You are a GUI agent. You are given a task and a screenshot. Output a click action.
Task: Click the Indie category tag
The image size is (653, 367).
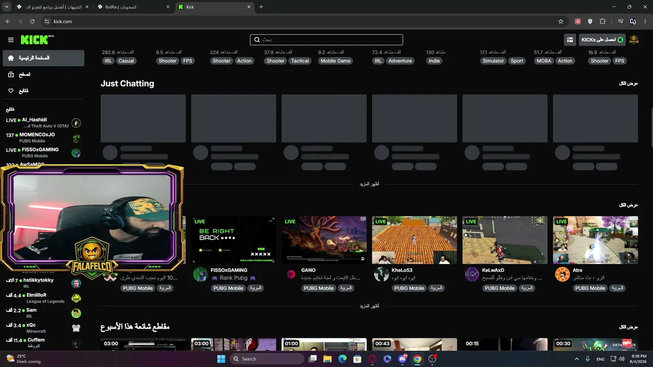pos(434,61)
